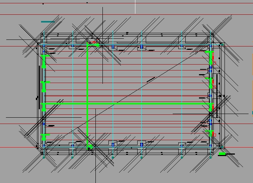Select the topmost green bracket on the left wall
Viewport: 253px width, 183px height.
(x=44, y=61)
